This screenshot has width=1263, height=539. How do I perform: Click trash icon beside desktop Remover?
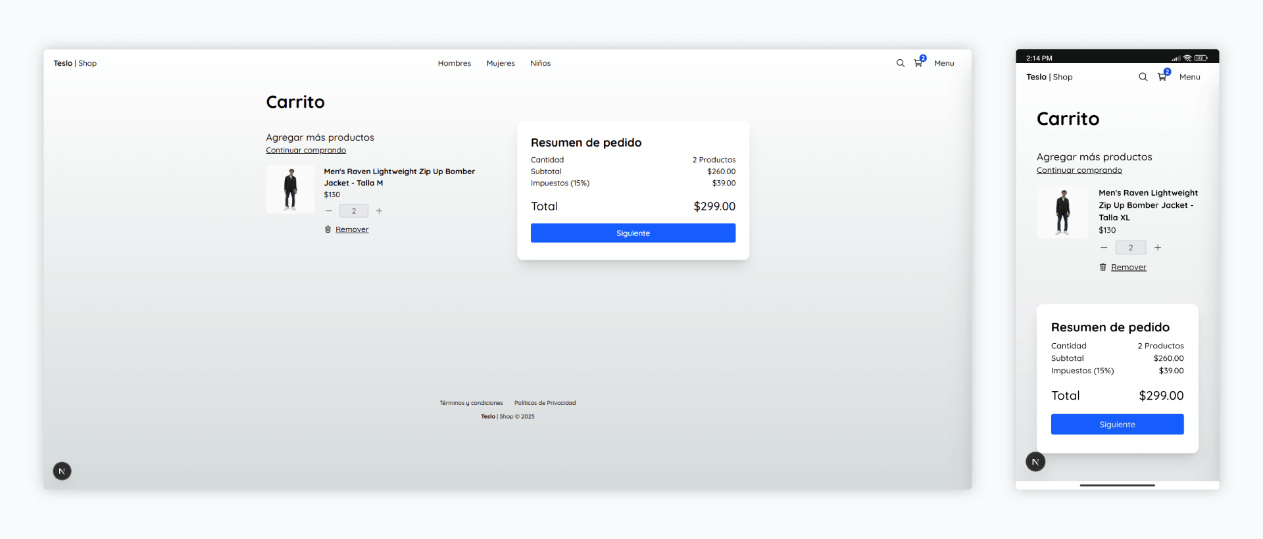pyautogui.click(x=328, y=229)
